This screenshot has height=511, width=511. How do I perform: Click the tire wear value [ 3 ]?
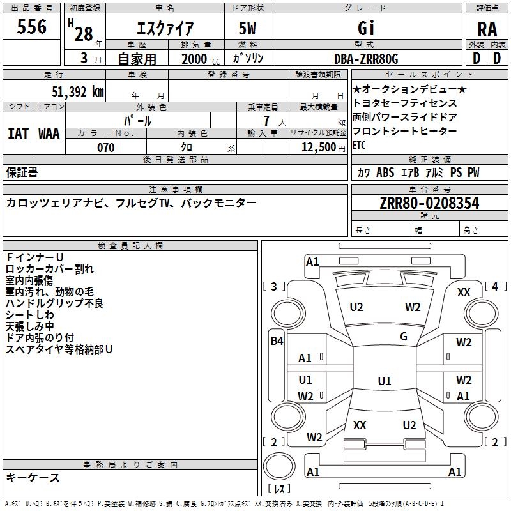click(x=274, y=286)
